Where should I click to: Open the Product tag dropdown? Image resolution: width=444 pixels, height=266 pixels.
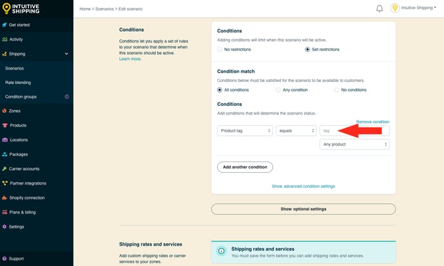(245, 131)
